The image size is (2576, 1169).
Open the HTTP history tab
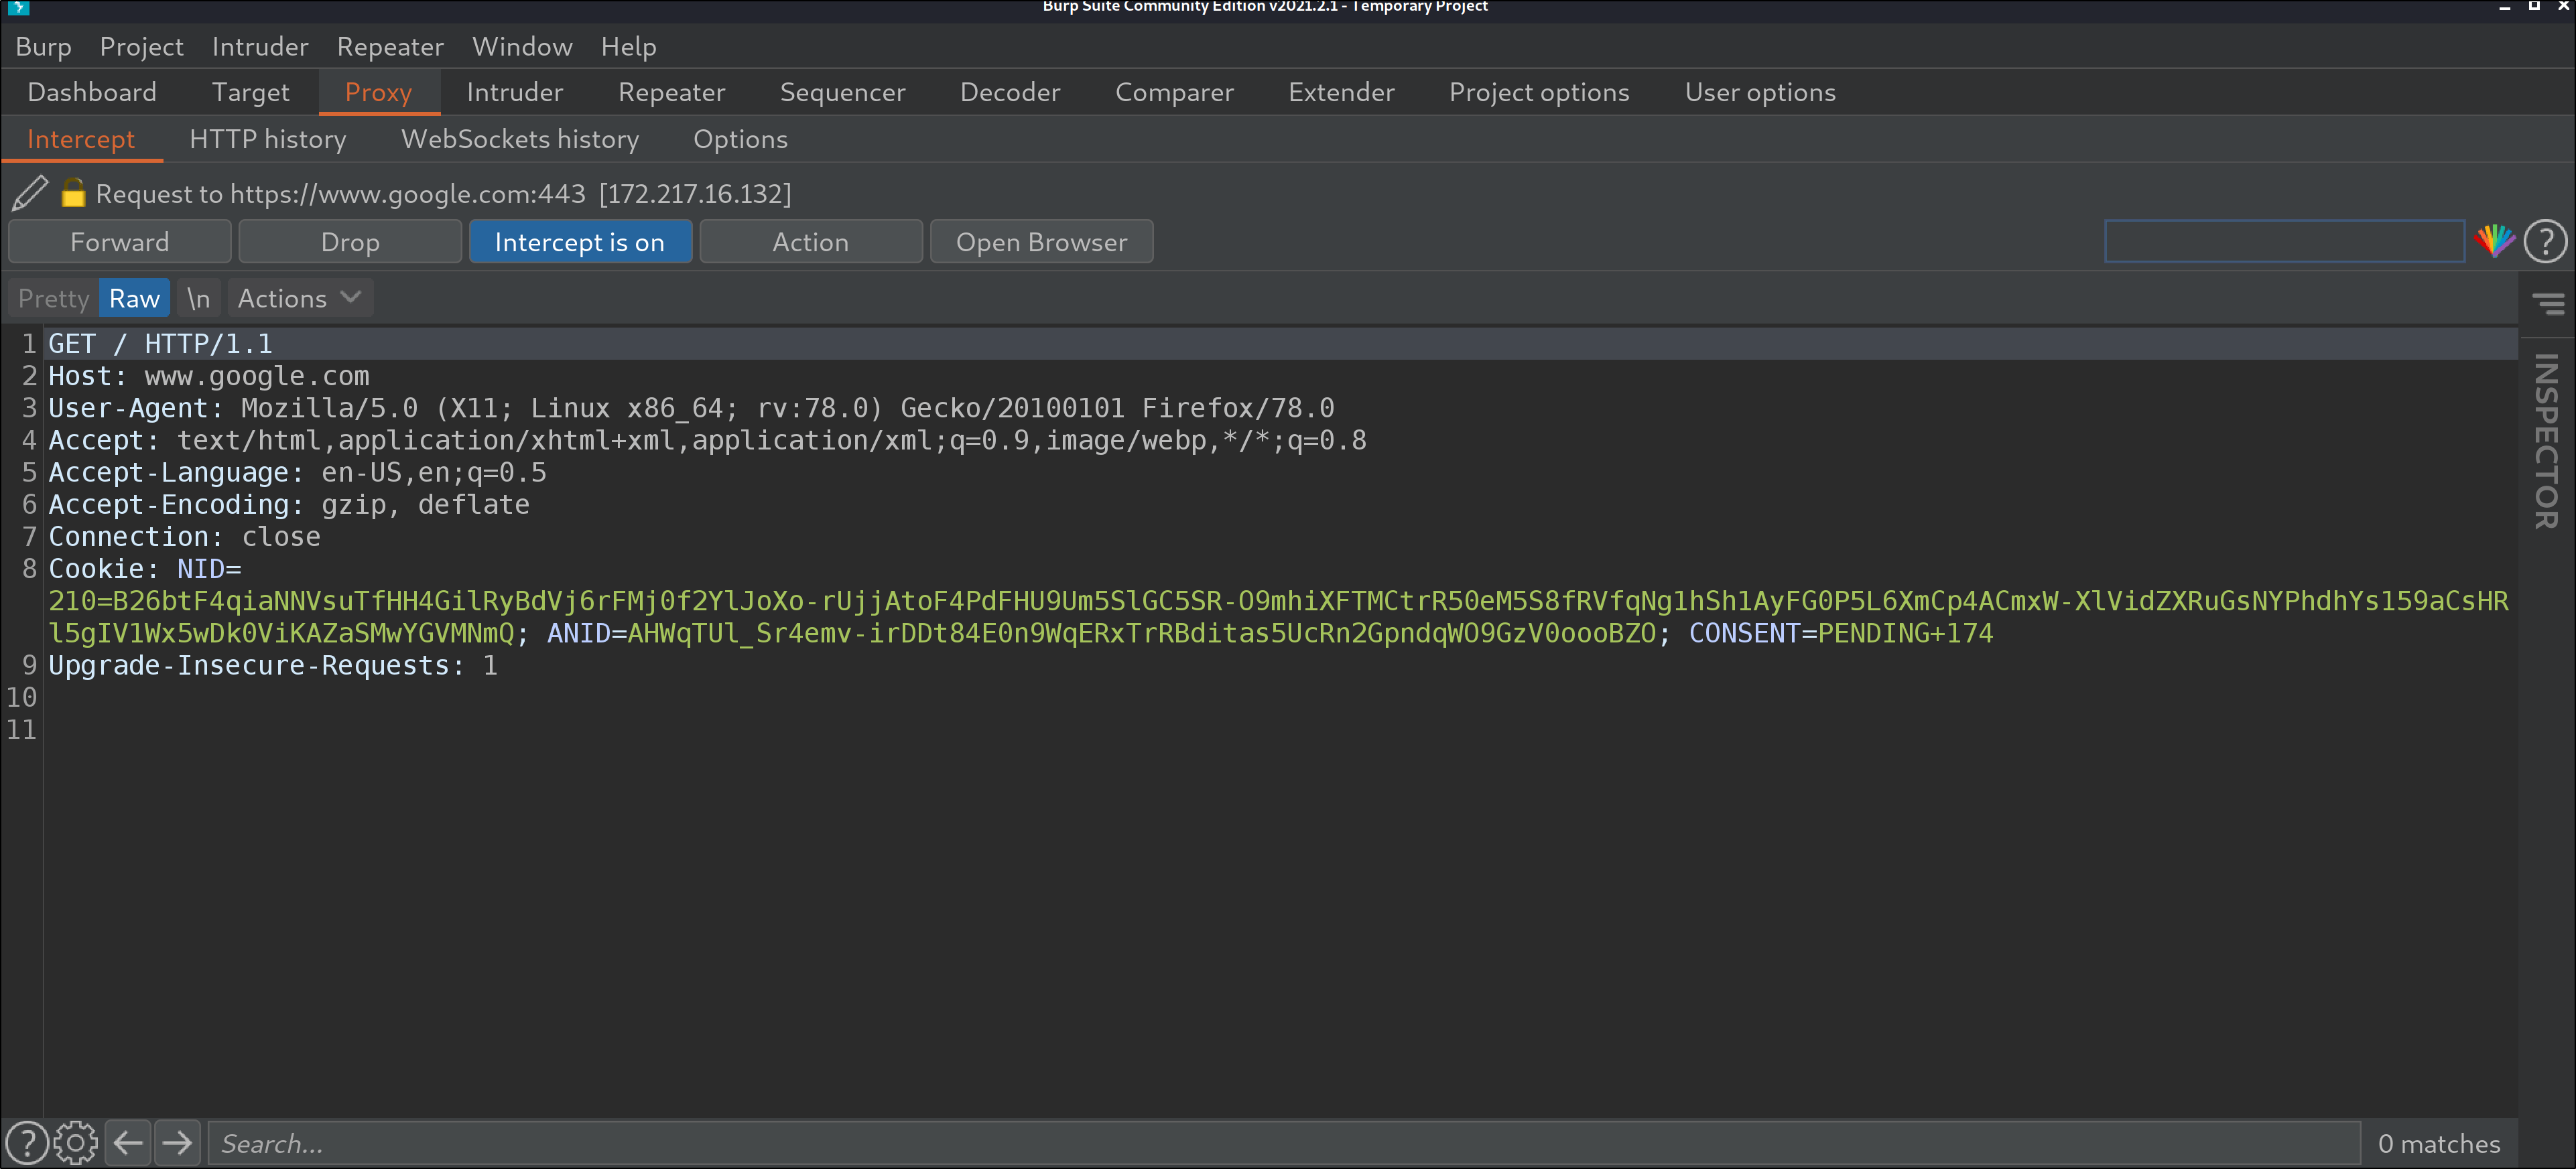pyautogui.click(x=267, y=139)
